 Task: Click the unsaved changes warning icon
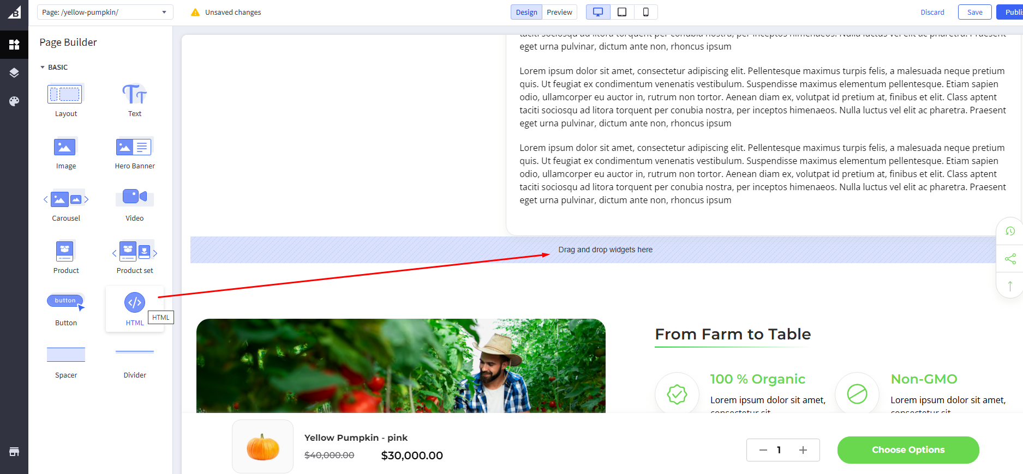(195, 12)
